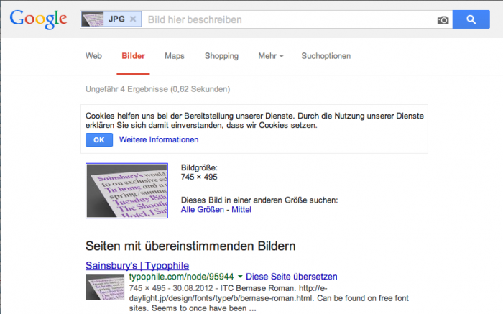Click the typophile.com/node/95944 URL text
The height and width of the screenshot is (314, 503).
182,277
